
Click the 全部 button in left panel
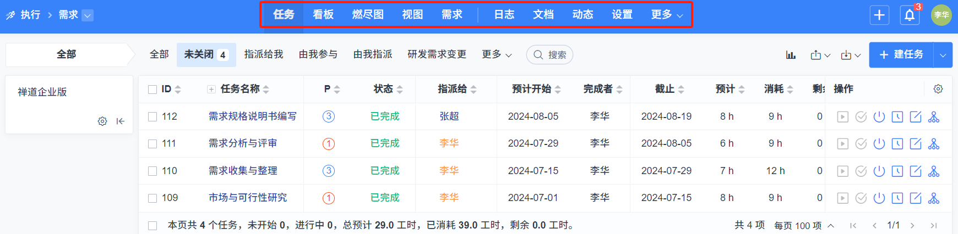(x=66, y=54)
